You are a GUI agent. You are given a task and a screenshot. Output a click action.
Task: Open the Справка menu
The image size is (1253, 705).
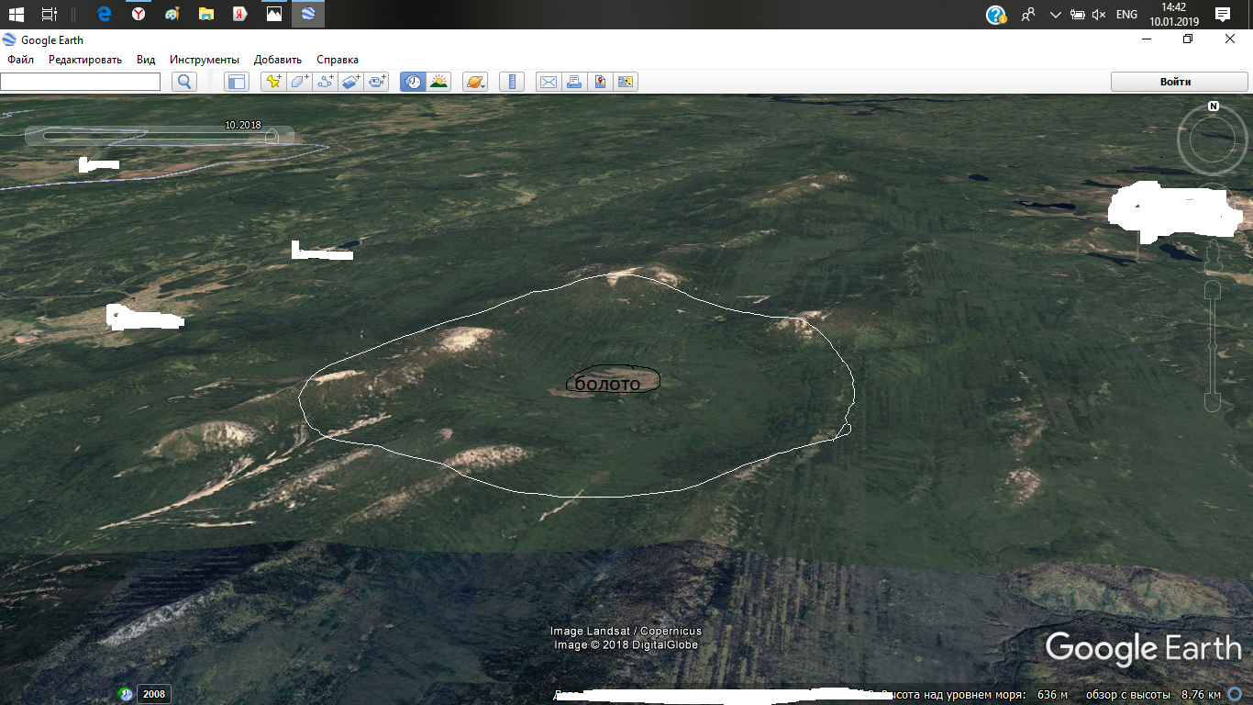pos(338,60)
